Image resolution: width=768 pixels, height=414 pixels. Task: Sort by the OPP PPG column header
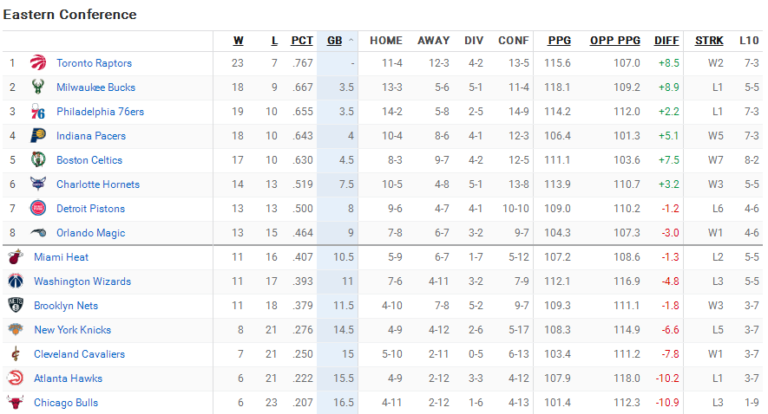click(x=614, y=40)
